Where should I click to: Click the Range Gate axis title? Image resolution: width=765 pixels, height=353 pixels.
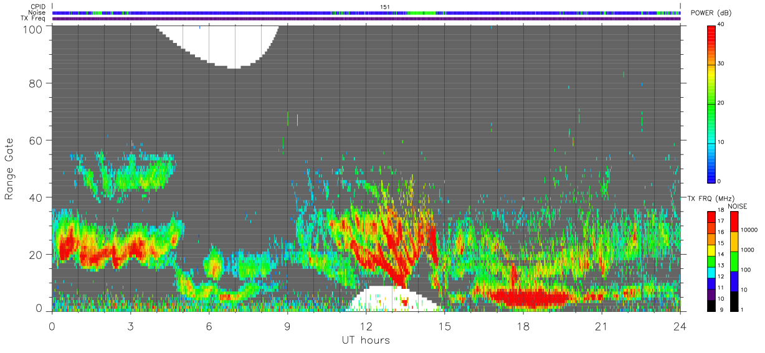(x=10, y=169)
